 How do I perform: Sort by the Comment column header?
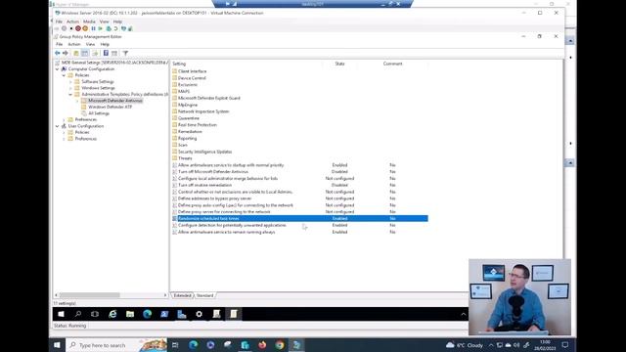pos(393,64)
